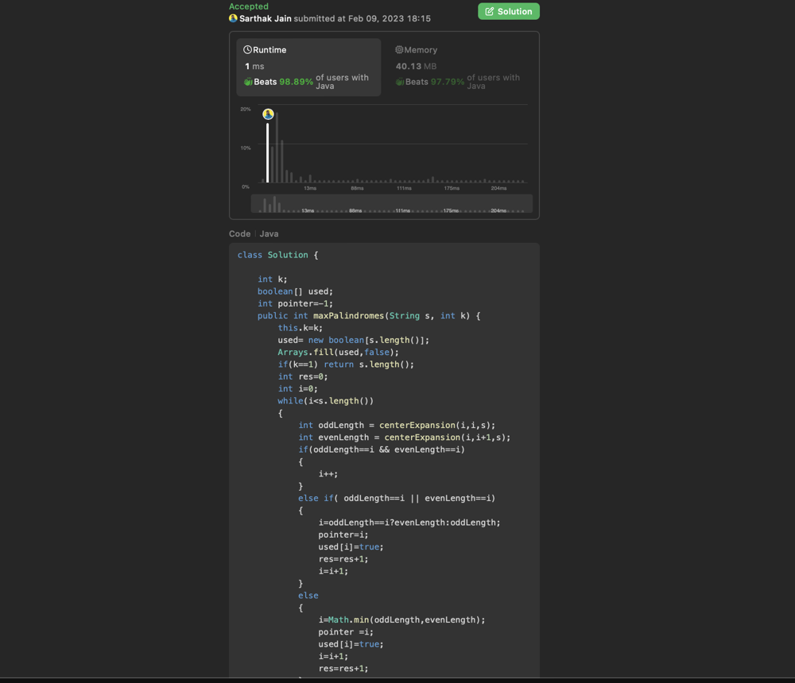This screenshot has width=795, height=683.
Task: Click the 1 ms runtime value
Action: pos(254,67)
